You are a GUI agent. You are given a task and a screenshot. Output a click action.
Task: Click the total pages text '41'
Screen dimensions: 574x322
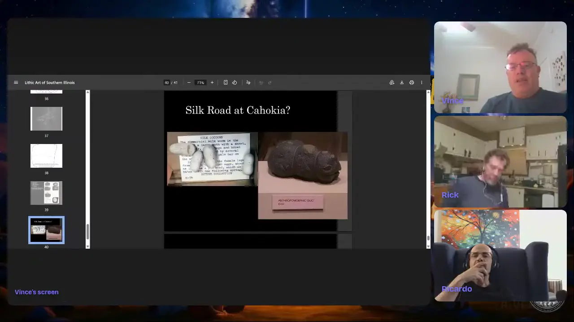point(175,83)
